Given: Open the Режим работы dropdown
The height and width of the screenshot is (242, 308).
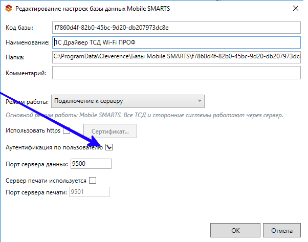Looking at the screenshot, I should pos(128,101).
